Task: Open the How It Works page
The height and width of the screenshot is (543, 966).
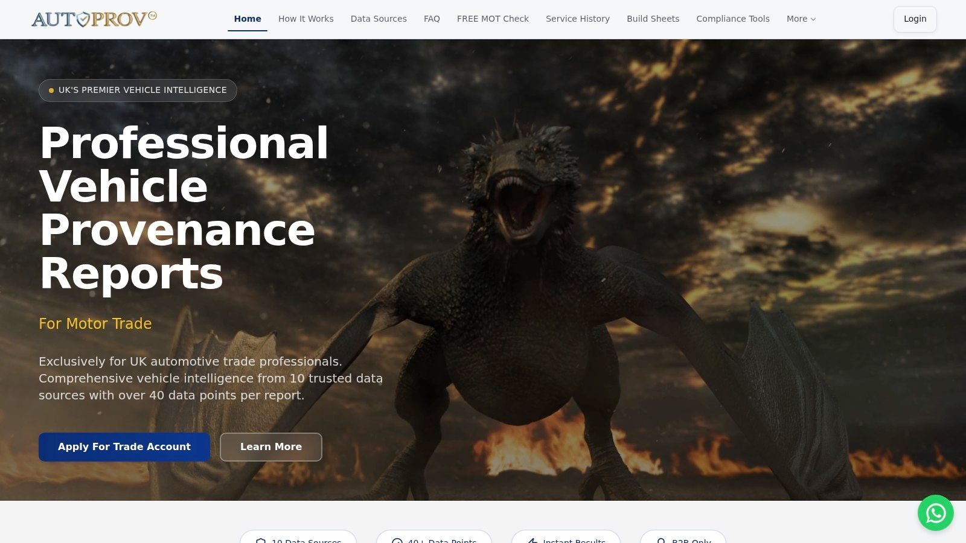Action: coord(306,19)
